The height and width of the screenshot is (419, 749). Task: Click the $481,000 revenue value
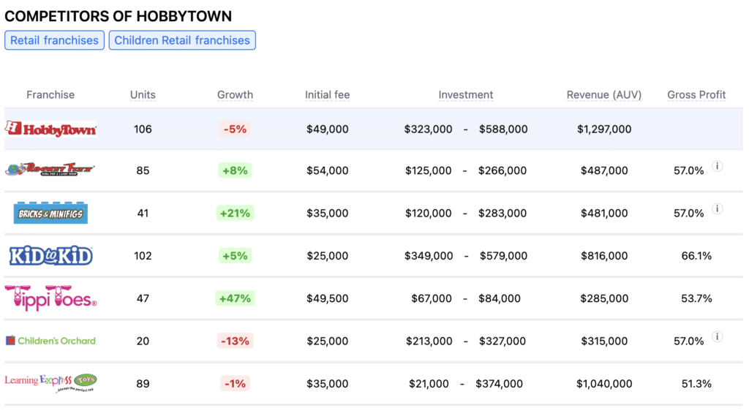604,213
